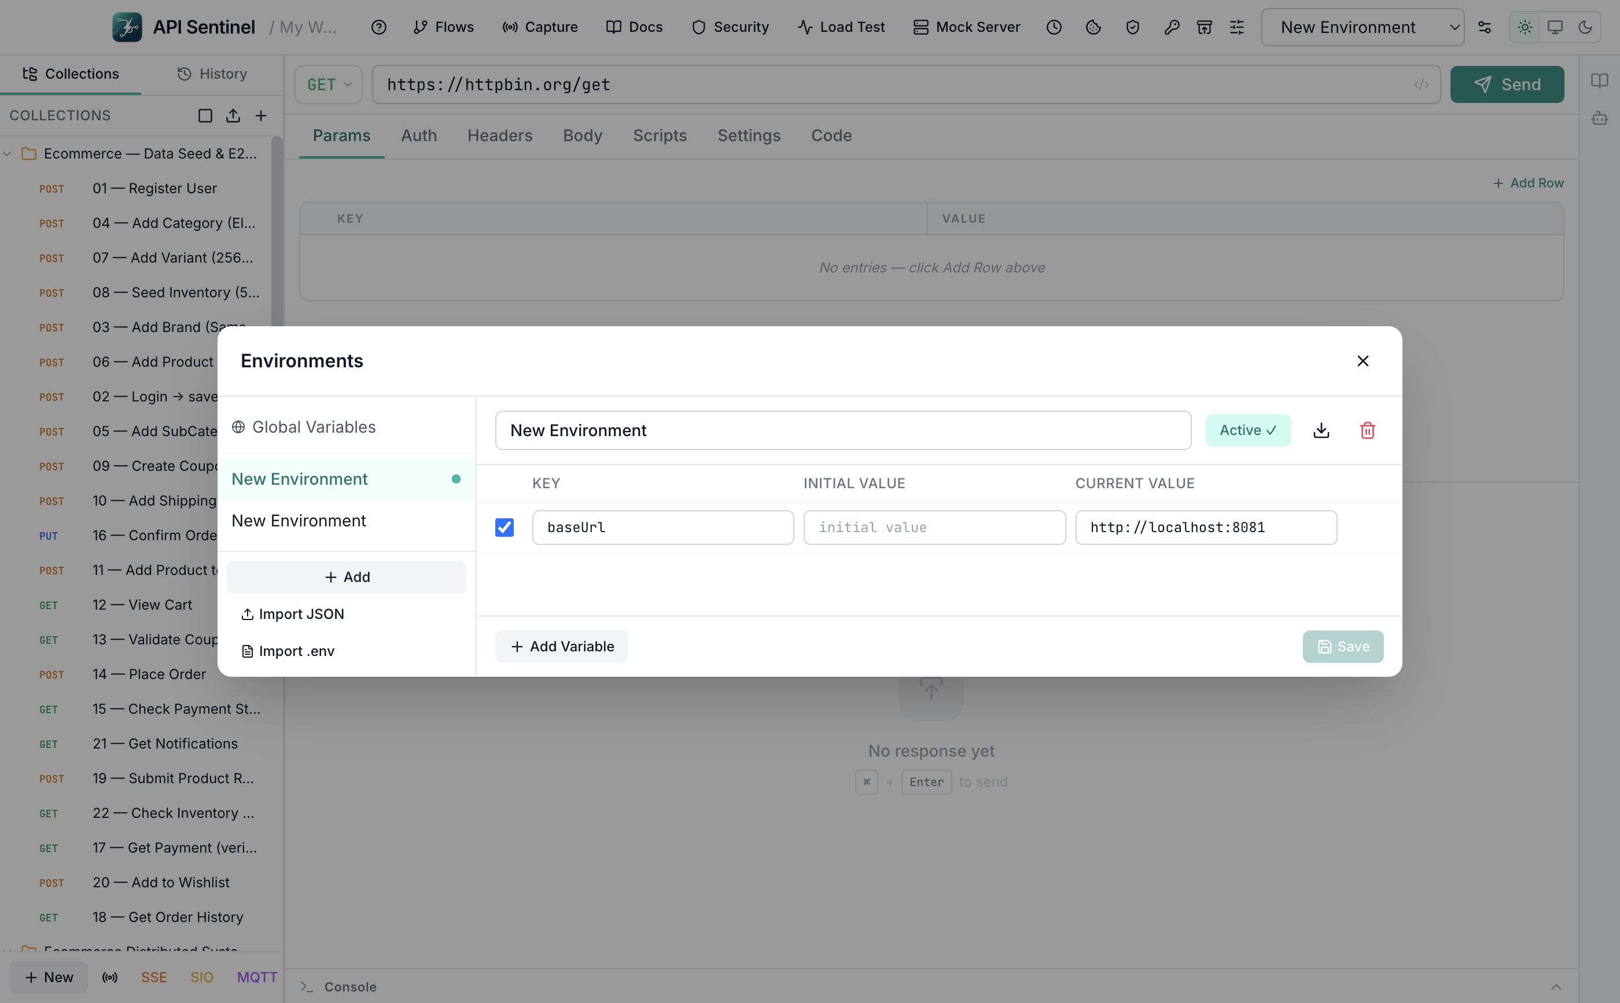Open the Params tab
The width and height of the screenshot is (1620, 1003).
[x=341, y=135]
